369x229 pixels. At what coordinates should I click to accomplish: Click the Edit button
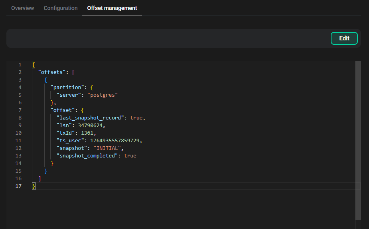(344, 38)
